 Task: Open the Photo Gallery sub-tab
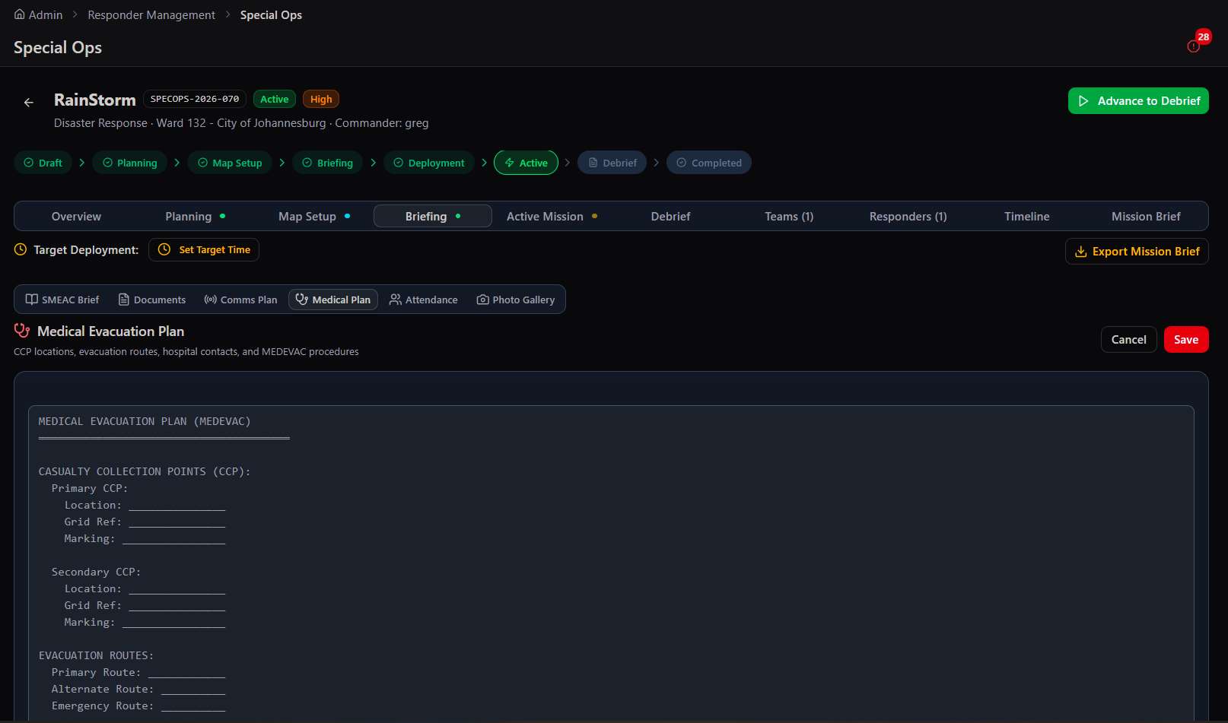(x=516, y=300)
